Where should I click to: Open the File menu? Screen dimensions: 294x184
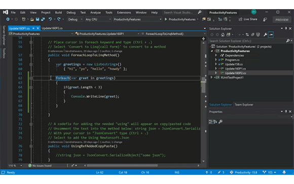point(13,13)
